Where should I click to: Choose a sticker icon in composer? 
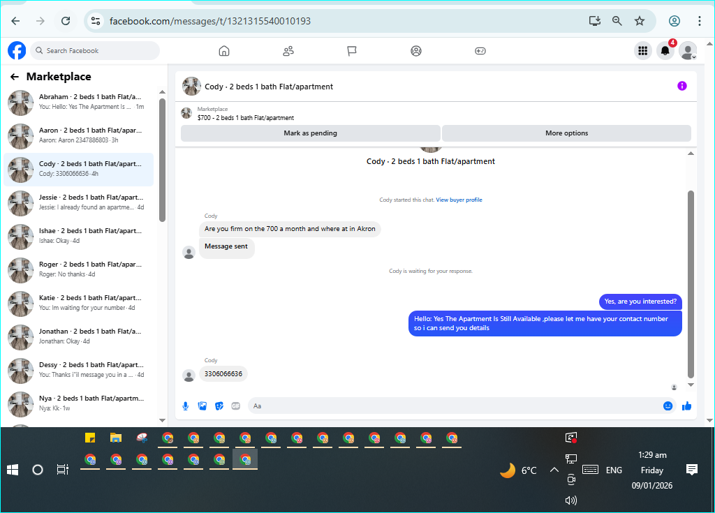tap(219, 406)
